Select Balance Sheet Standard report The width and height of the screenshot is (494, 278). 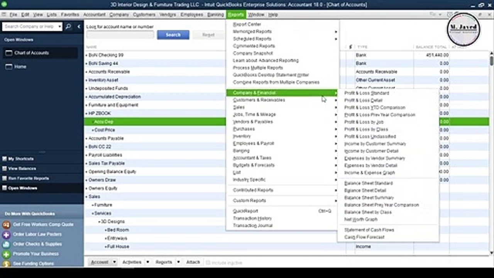point(368,183)
